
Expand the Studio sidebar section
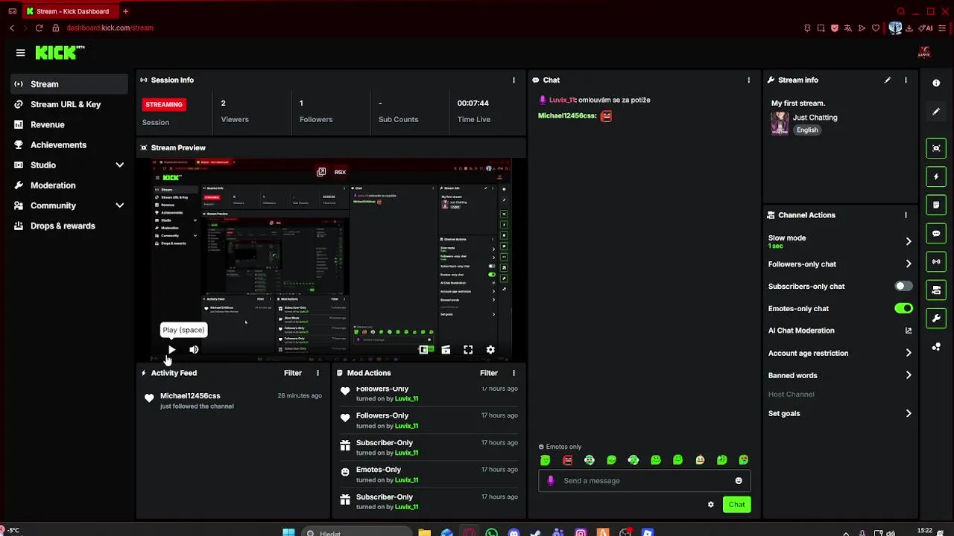tap(119, 165)
